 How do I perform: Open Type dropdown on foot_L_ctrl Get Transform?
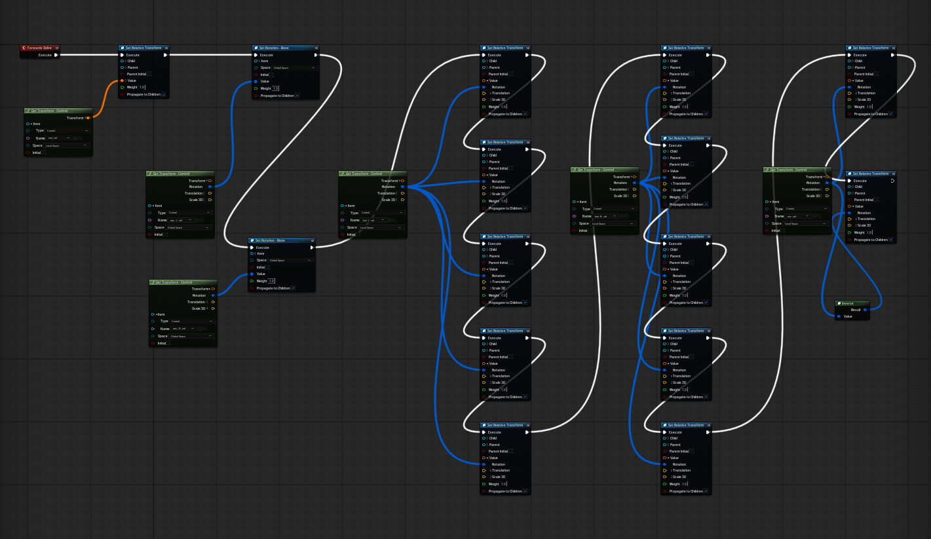click(382, 213)
